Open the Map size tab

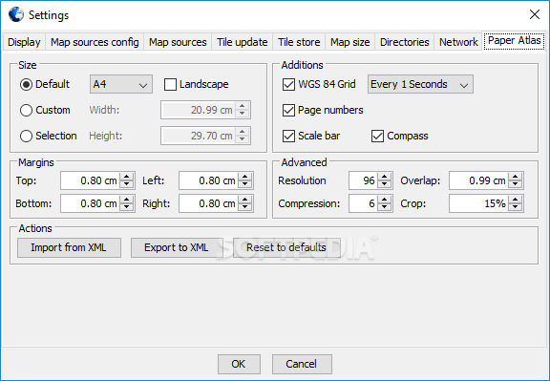coord(350,42)
